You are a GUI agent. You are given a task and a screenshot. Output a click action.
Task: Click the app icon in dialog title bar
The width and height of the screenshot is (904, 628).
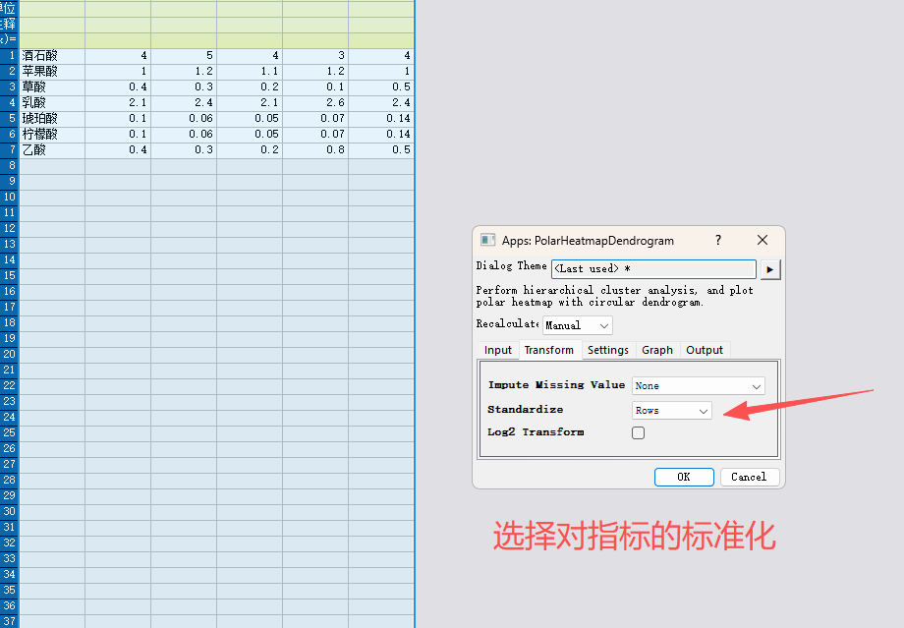click(x=487, y=241)
